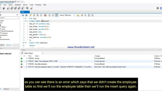Click the Error Code 1146 message text
The height and width of the screenshot is (91, 162).
(110, 67)
